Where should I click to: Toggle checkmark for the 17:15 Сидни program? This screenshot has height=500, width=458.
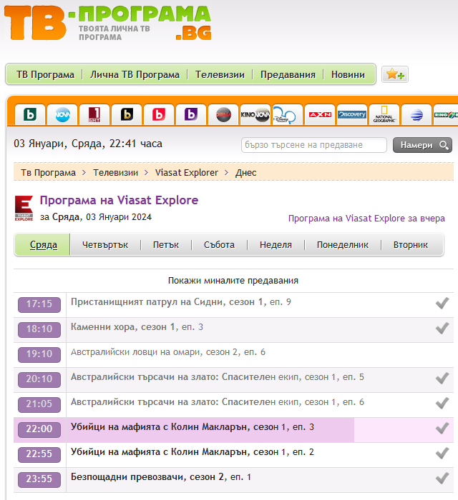[x=442, y=304]
